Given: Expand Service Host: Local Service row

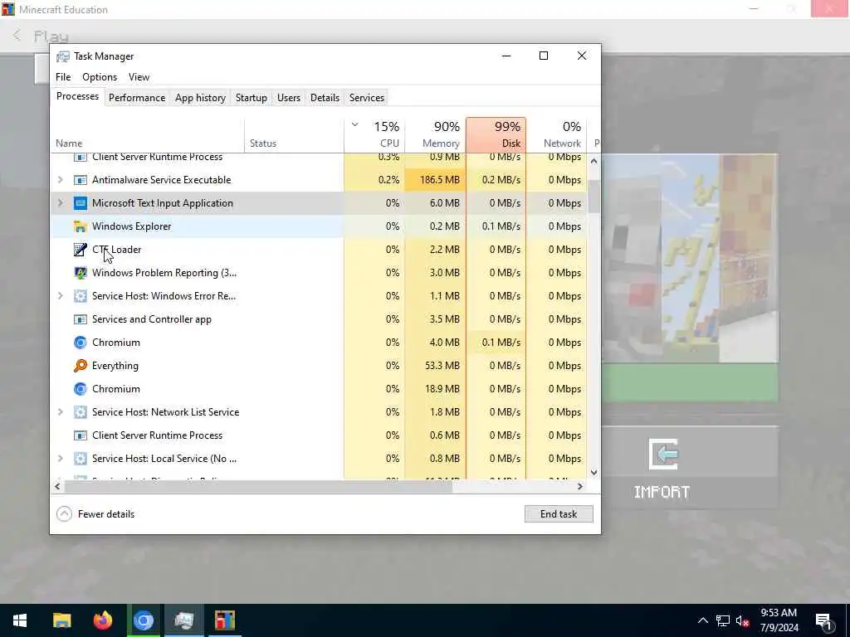Looking at the screenshot, I should 60,459.
